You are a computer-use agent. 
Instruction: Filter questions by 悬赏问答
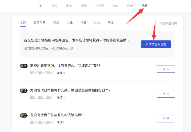pos(40,22)
